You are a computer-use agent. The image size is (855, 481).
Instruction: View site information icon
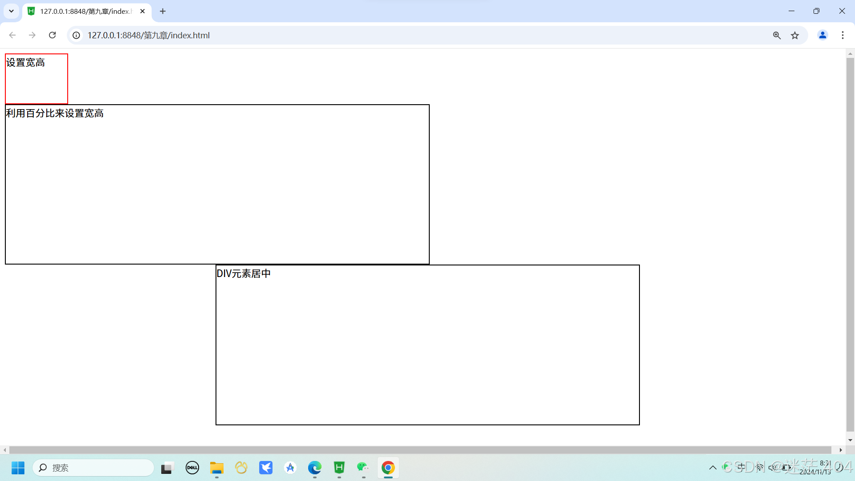point(77,35)
